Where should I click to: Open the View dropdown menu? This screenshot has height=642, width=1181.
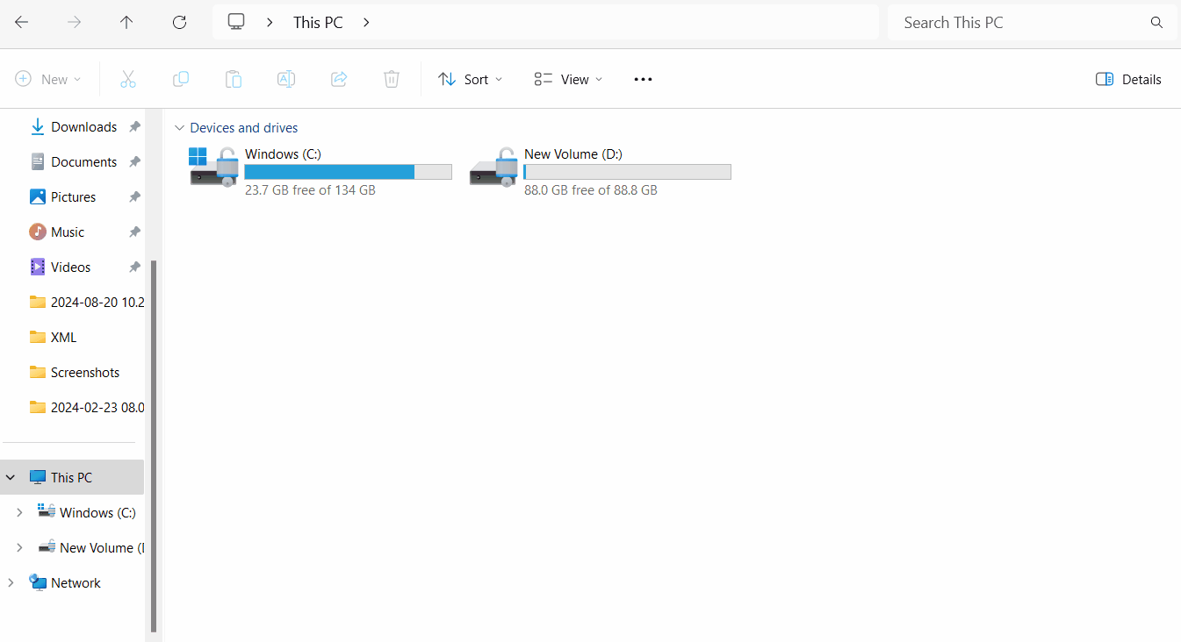[x=568, y=79]
